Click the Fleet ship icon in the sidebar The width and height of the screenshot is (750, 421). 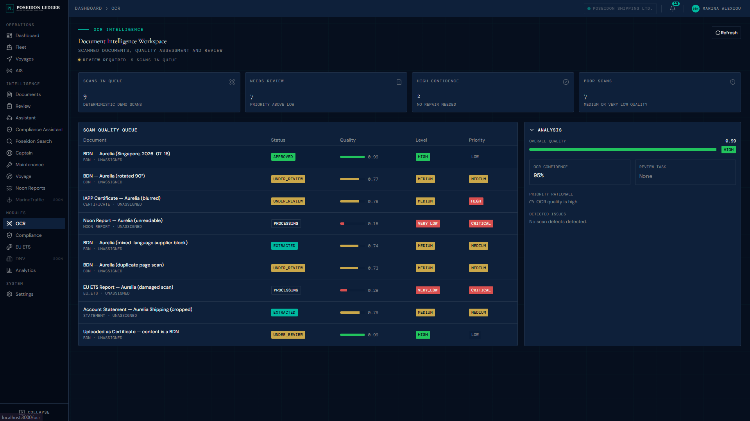pyautogui.click(x=9, y=47)
